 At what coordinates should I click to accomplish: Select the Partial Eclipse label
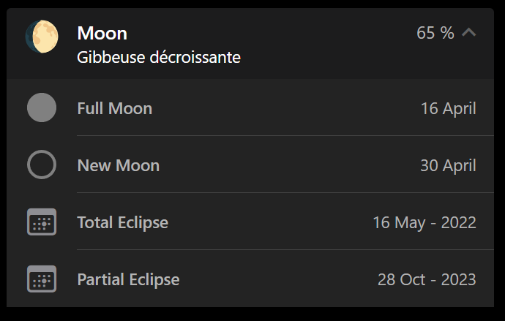point(128,279)
